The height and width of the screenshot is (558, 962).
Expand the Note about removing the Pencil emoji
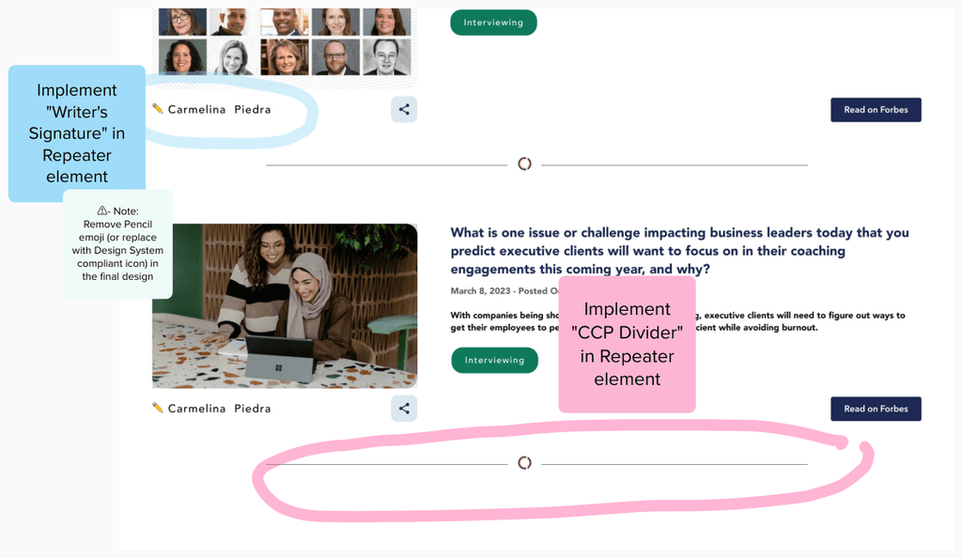click(117, 244)
